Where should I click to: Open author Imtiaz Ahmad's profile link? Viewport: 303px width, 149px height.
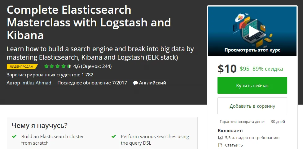[36, 83]
